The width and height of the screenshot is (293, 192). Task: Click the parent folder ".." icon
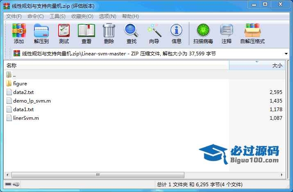coord(9,75)
